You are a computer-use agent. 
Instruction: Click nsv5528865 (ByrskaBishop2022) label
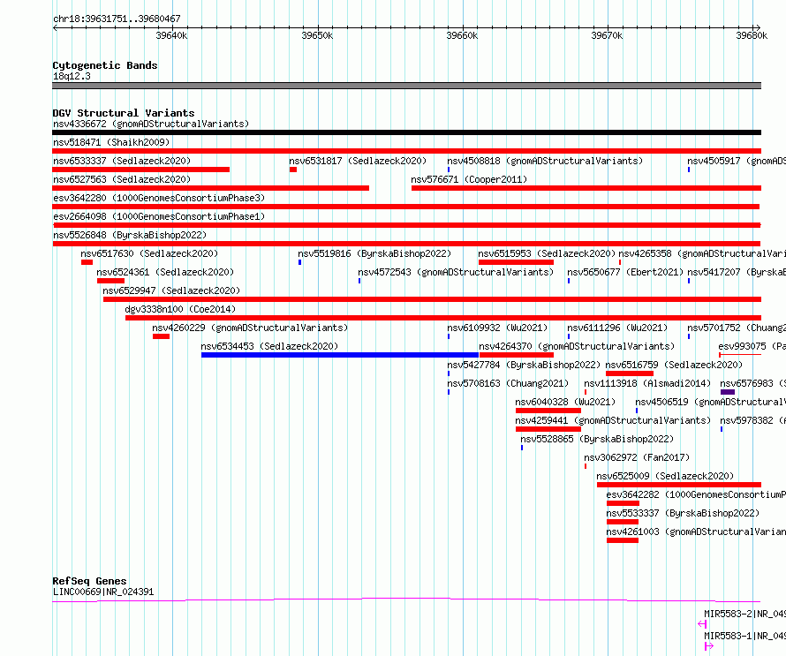(597, 439)
